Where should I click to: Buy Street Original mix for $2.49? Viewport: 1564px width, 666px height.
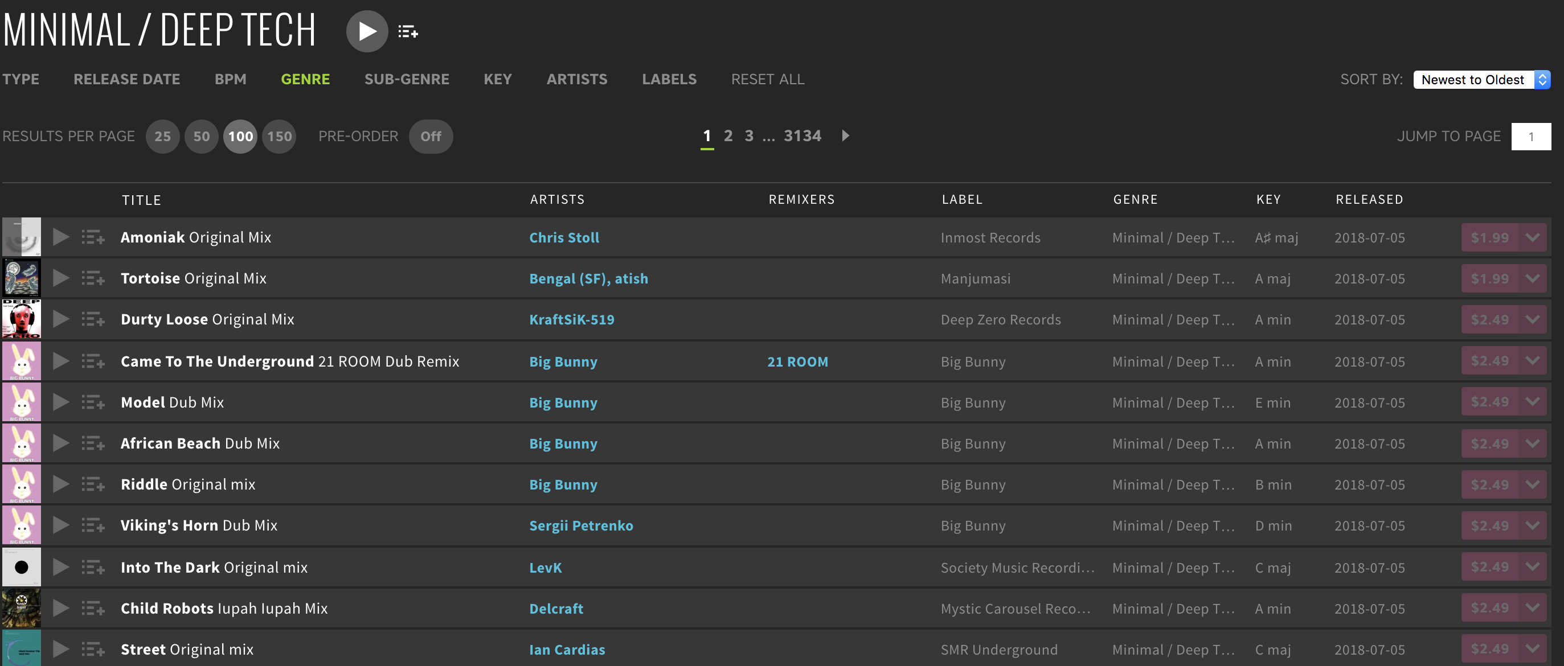(x=1489, y=649)
